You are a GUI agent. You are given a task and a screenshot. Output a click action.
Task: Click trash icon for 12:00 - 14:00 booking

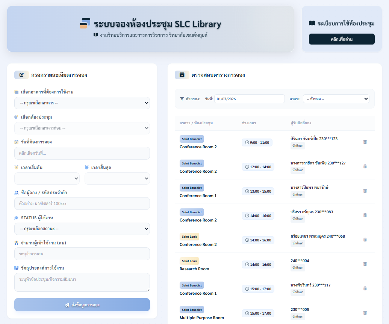(365, 166)
